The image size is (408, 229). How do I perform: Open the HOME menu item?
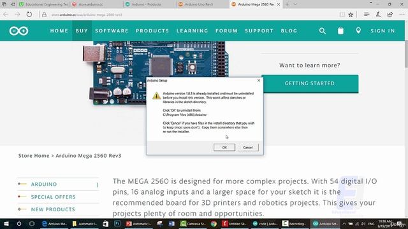59,31
